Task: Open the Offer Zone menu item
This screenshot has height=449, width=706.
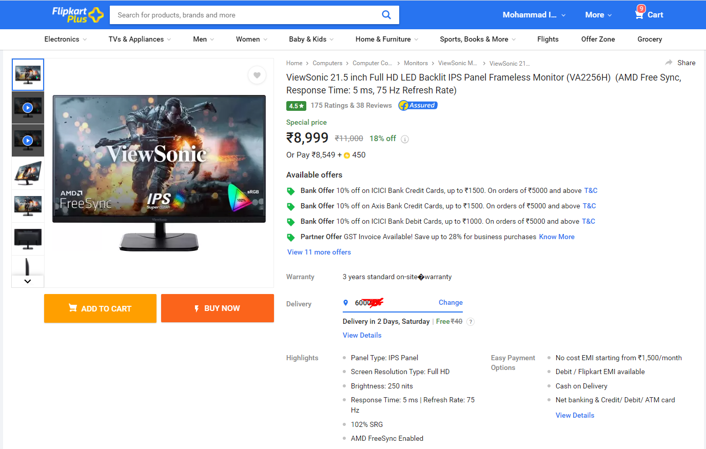Action: click(598, 39)
